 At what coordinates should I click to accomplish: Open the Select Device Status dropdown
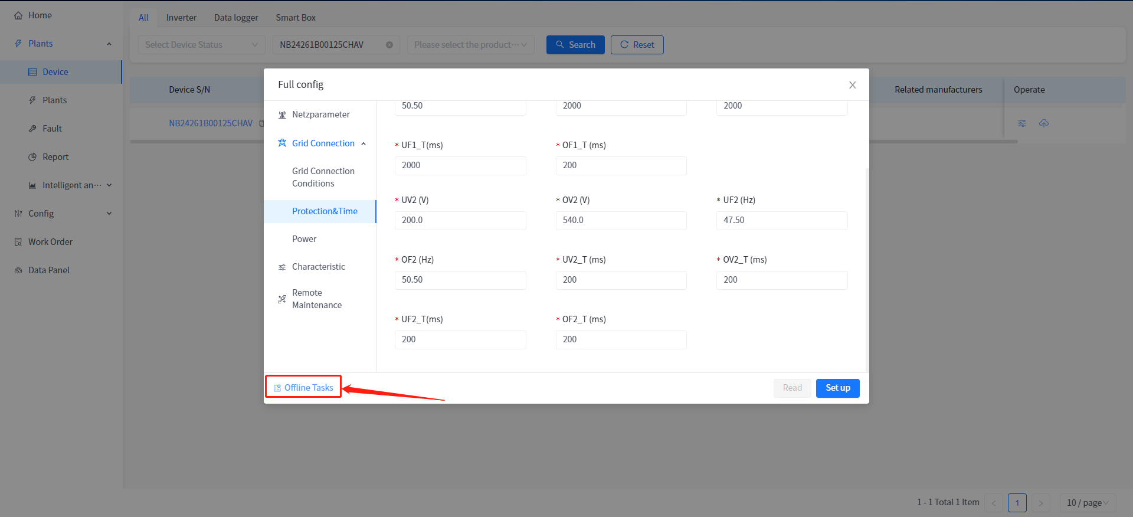201,45
